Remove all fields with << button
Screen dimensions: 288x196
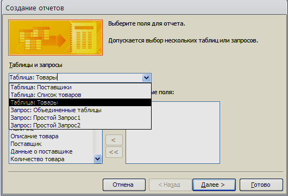tap(114, 152)
